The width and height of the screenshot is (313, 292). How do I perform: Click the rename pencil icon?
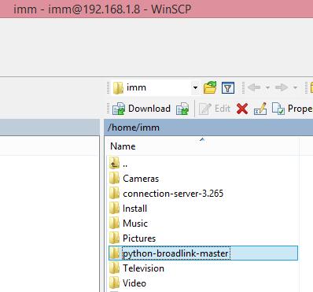(260, 109)
